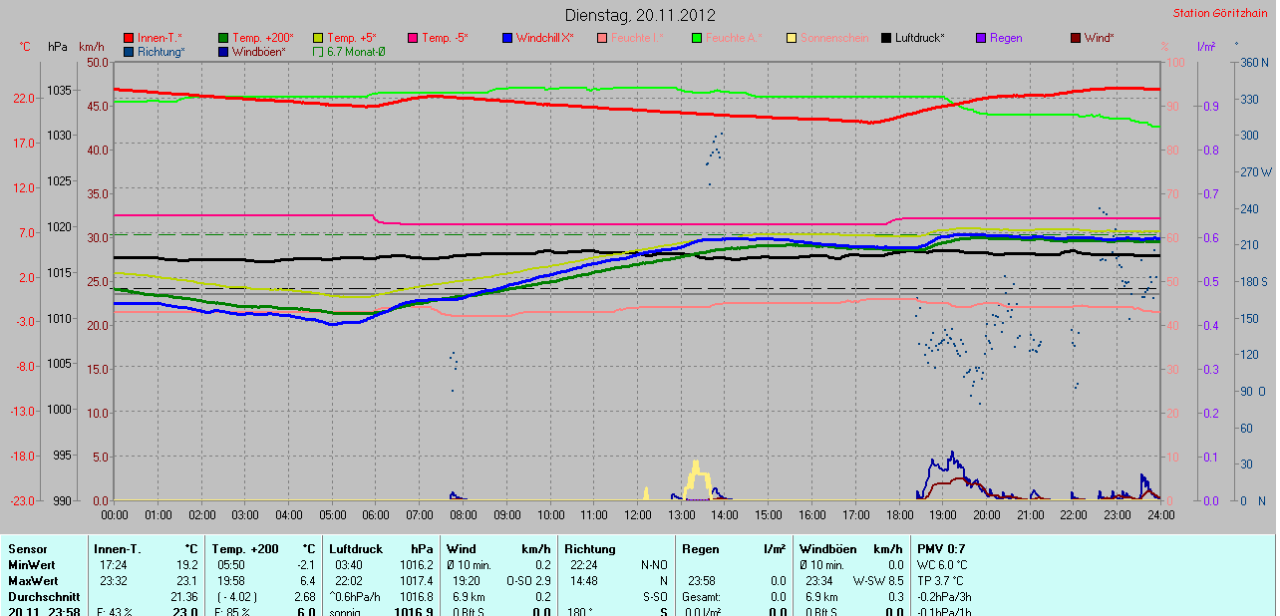Click the Windböen legend square
The width and height of the screenshot is (1280, 616).
point(223,52)
